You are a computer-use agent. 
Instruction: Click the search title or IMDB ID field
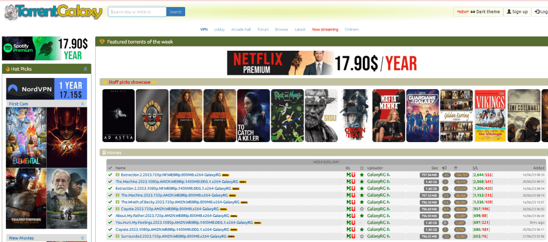point(137,12)
